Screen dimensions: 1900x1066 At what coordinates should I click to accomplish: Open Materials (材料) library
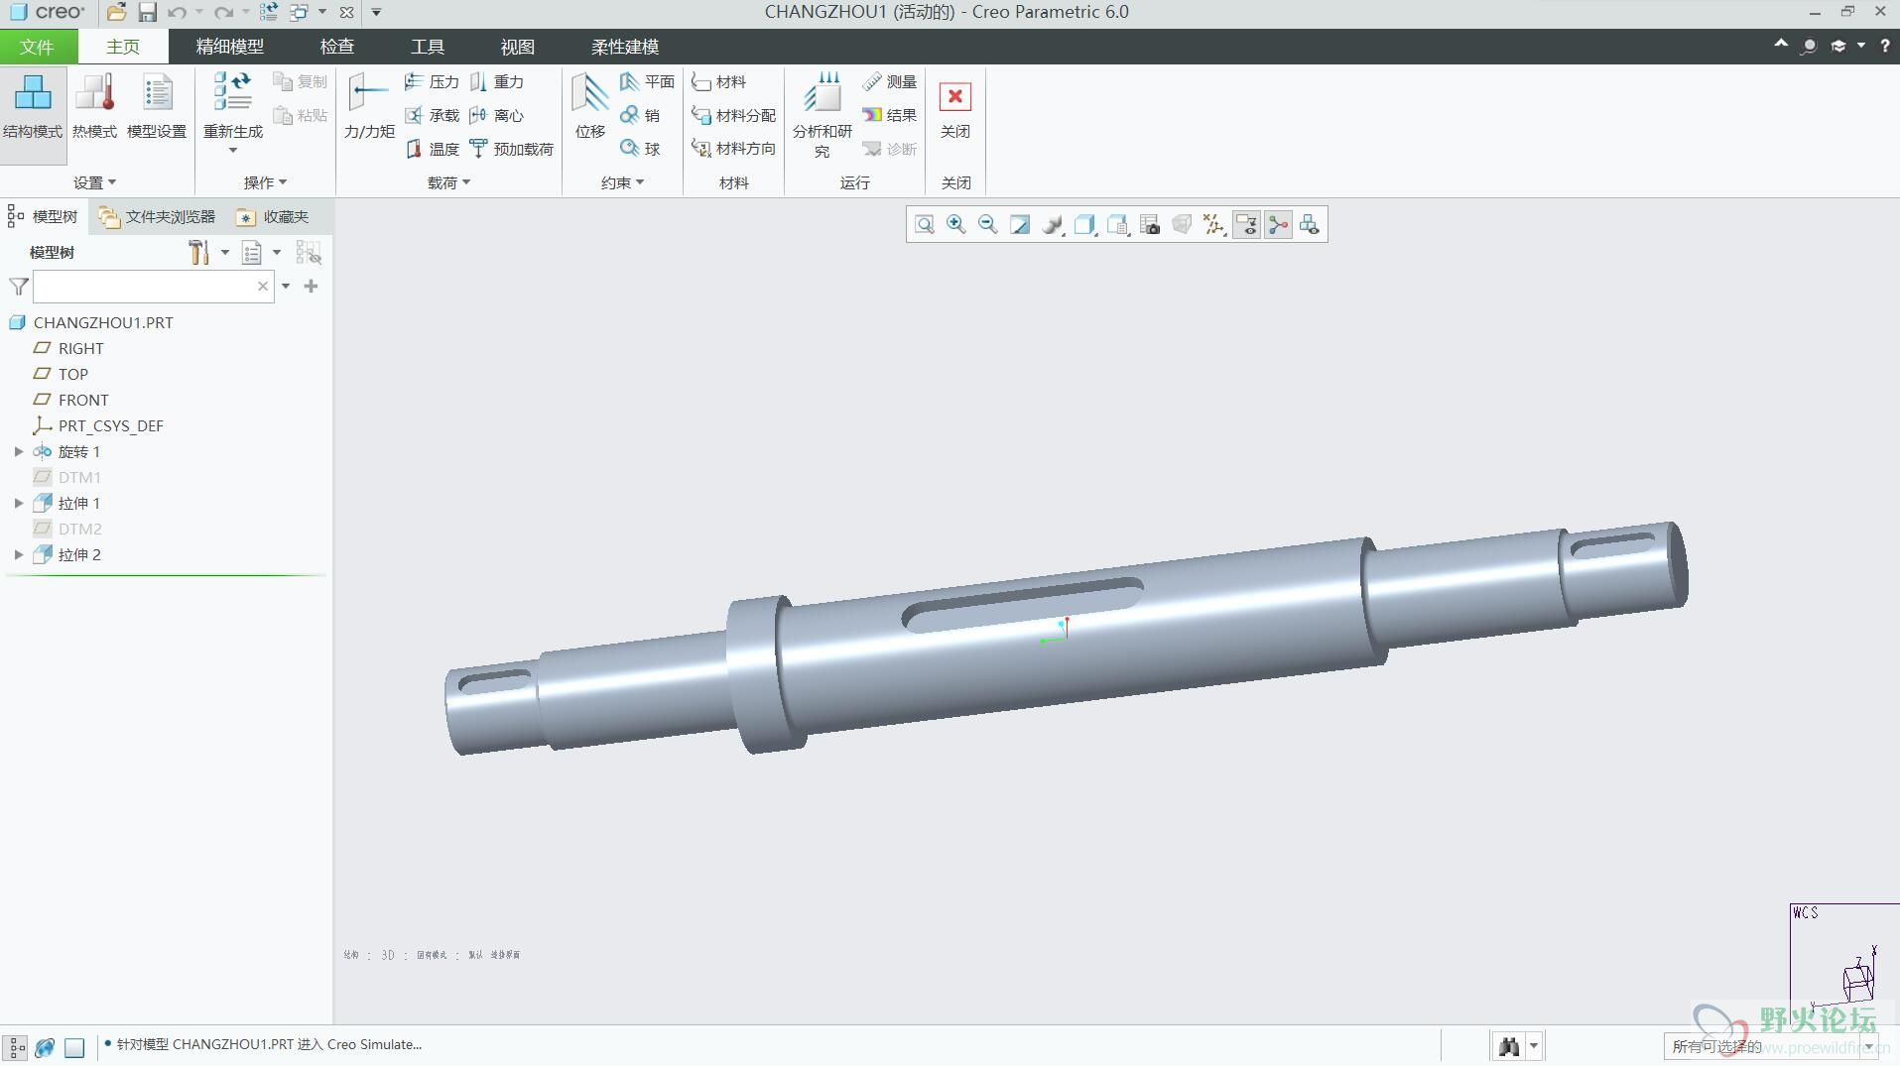point(718,81)
